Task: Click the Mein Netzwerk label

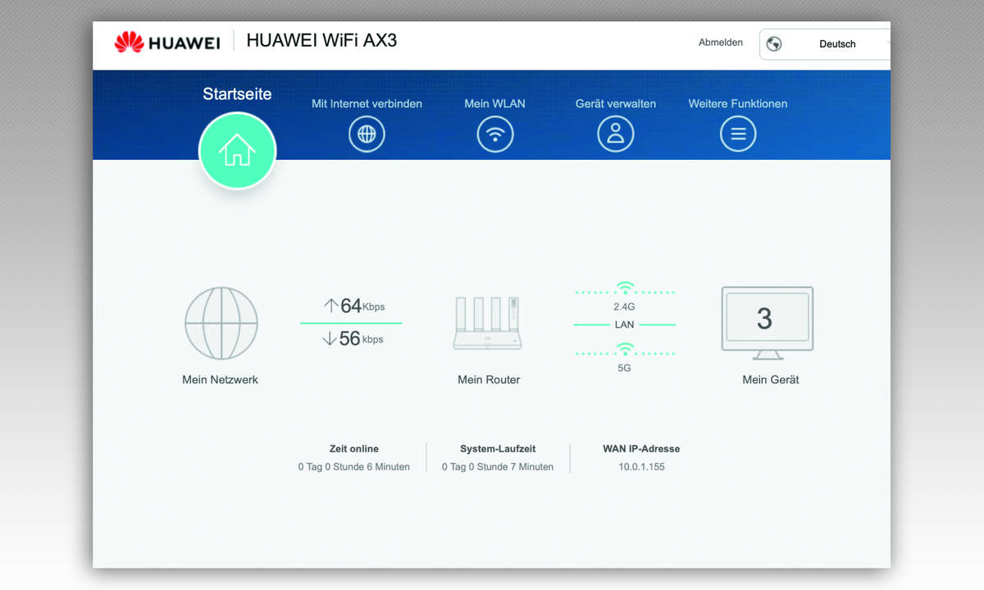Action: point(220,379)
